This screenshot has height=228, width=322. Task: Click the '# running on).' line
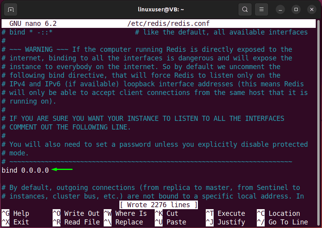[29, 101]
